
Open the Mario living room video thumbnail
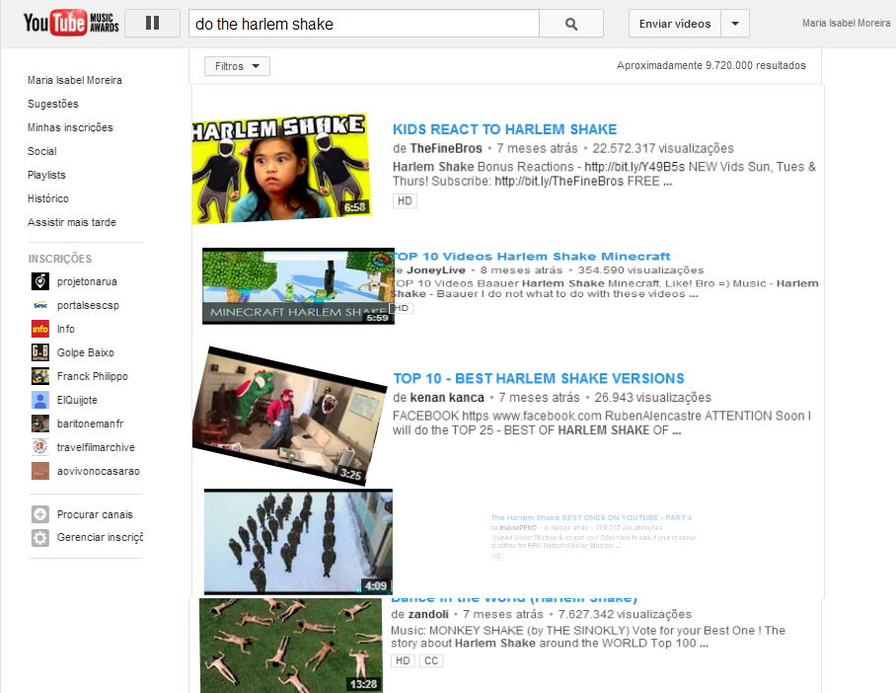click(290, 417)
